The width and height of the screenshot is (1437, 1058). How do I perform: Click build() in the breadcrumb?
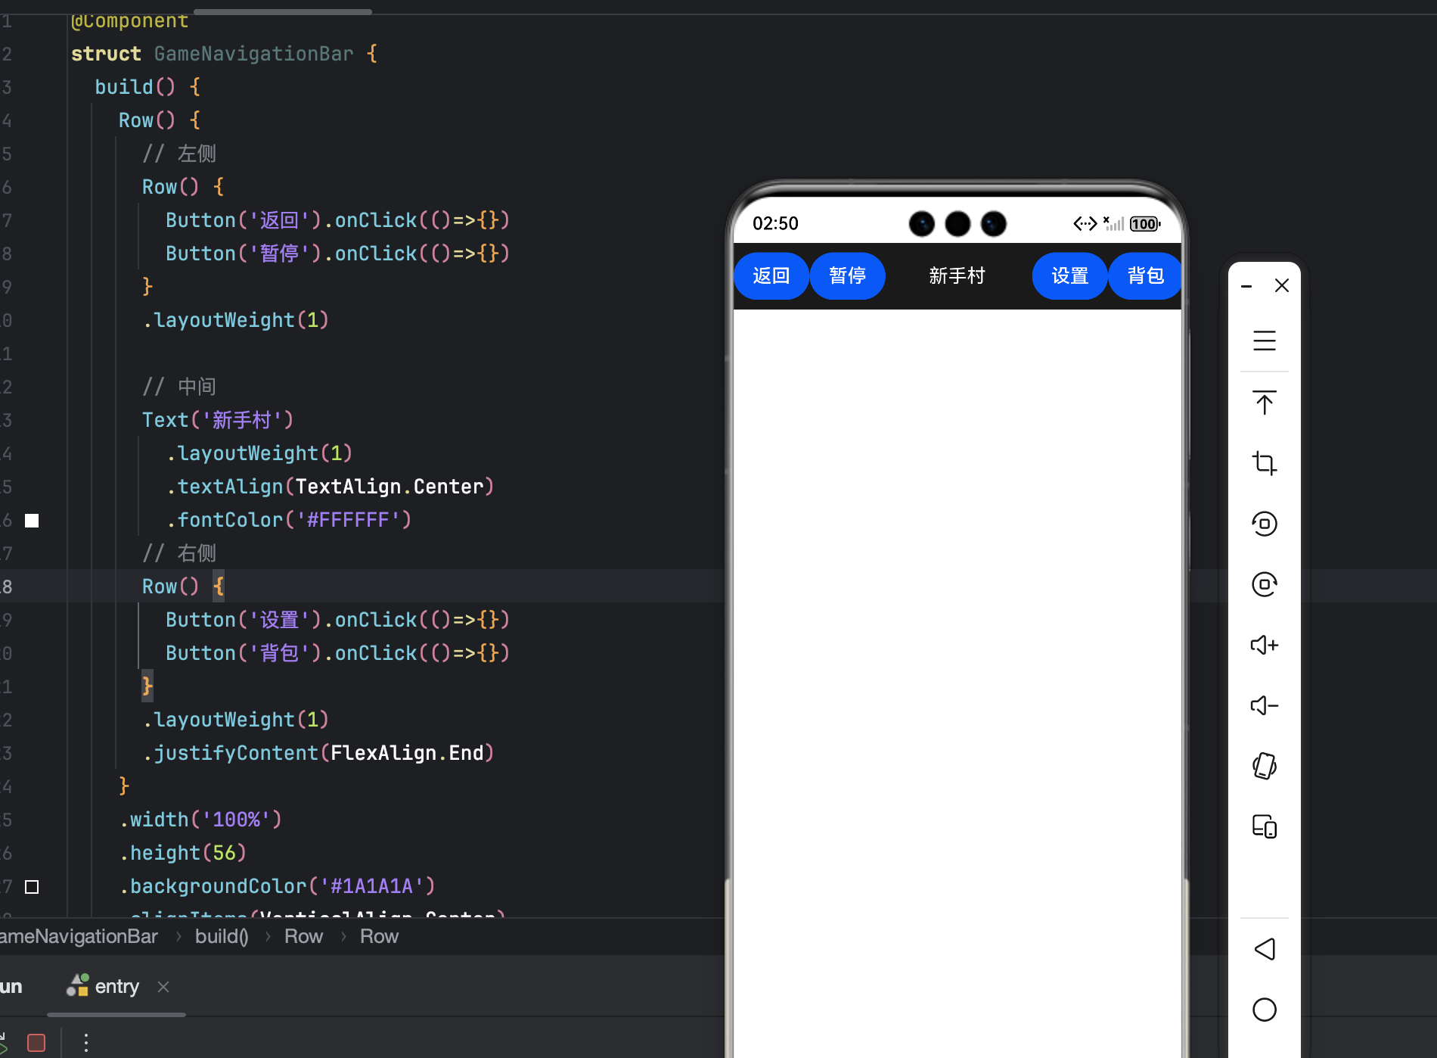[x=222, y=936]
